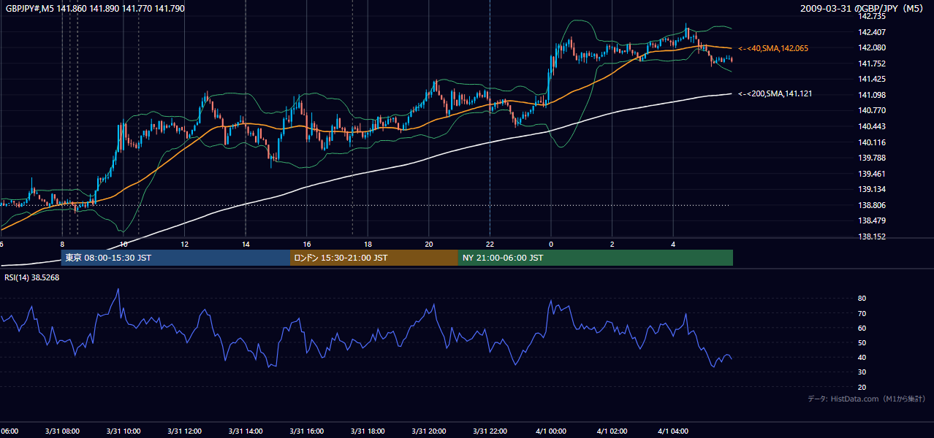
Task: Click the '3/31 14:00' bottom time label
Action: coord(246,431)
